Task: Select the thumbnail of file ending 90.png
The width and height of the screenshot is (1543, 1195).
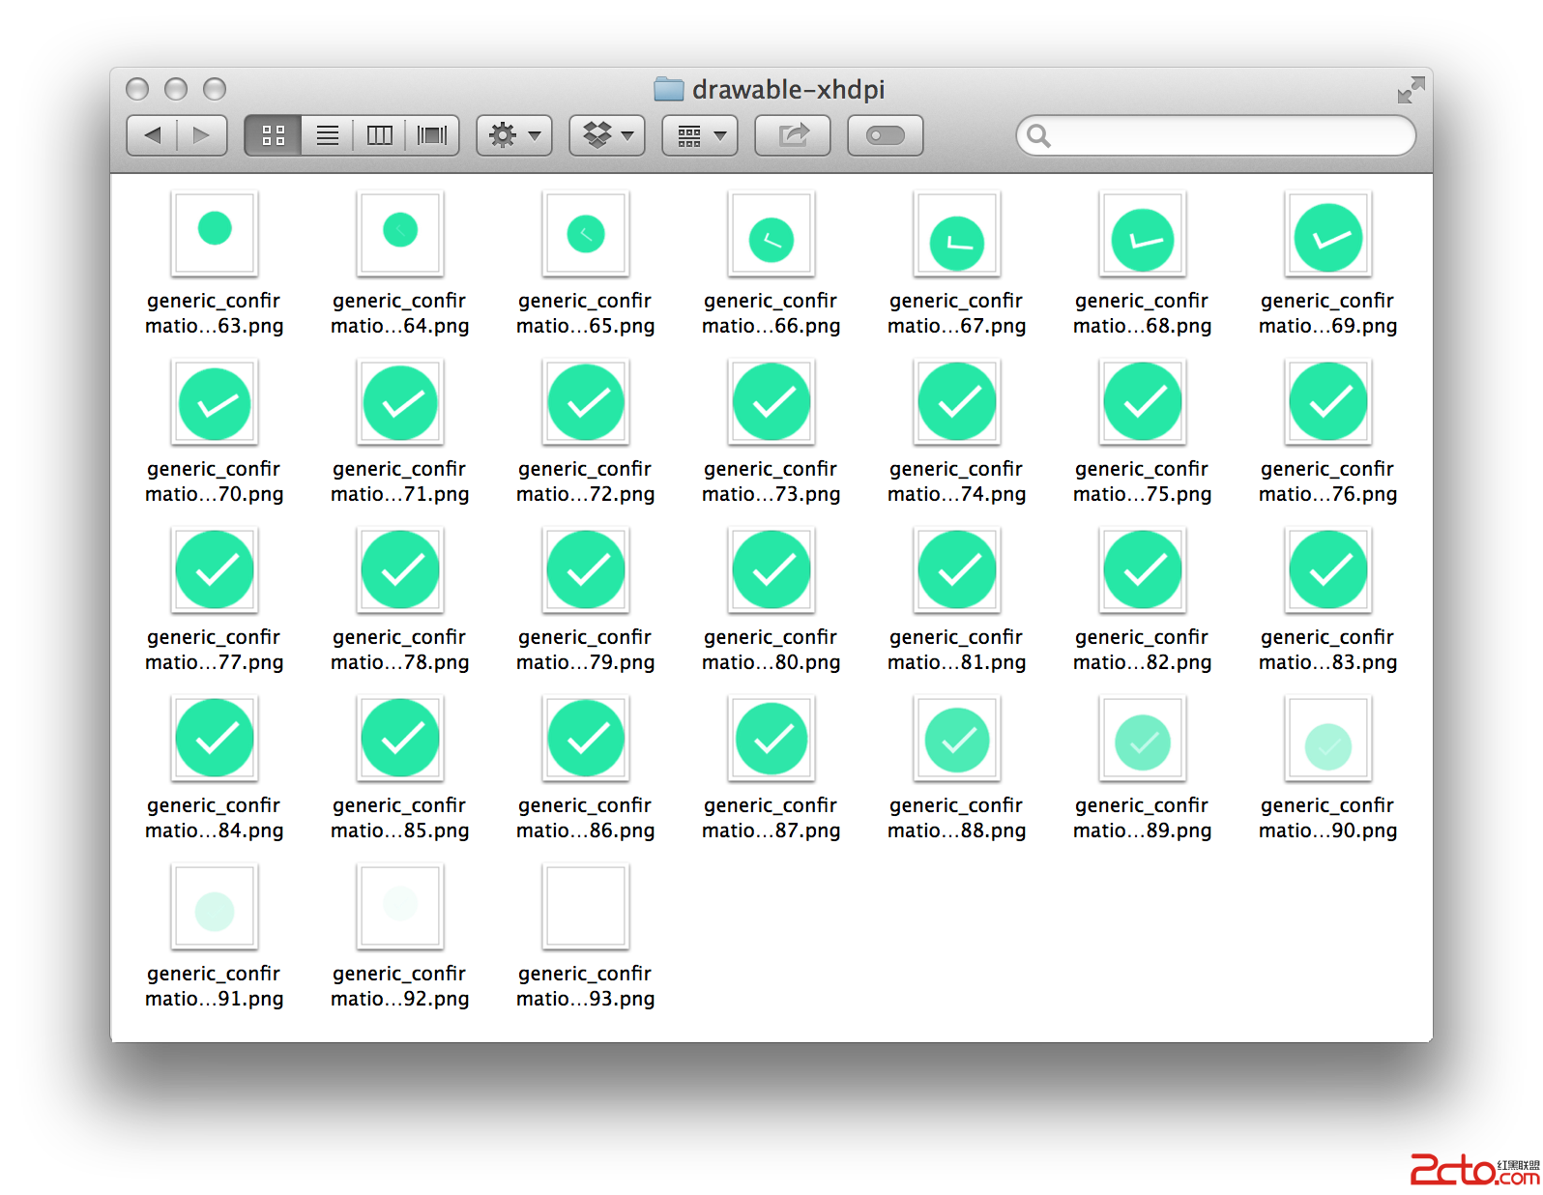Action: [x=1328, y=738]
